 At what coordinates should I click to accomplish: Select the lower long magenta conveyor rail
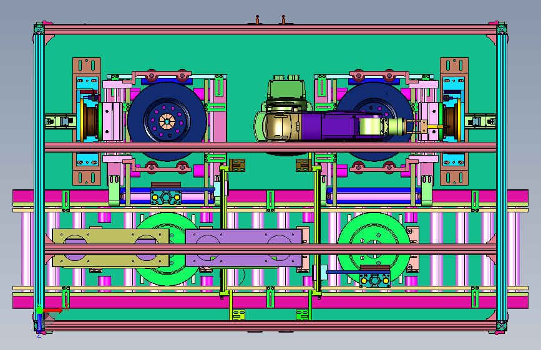point(271,302)
